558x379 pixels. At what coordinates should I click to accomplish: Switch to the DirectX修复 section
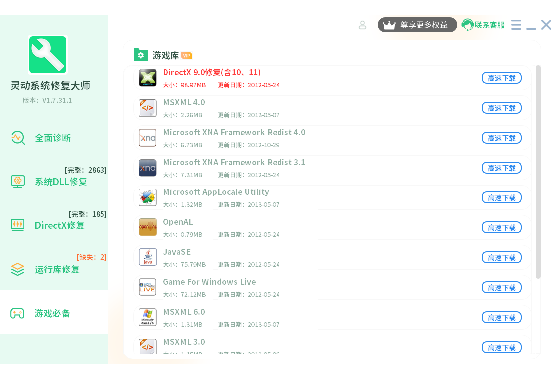54,225
